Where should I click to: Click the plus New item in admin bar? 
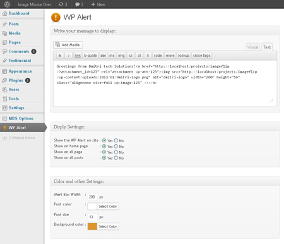98,4
